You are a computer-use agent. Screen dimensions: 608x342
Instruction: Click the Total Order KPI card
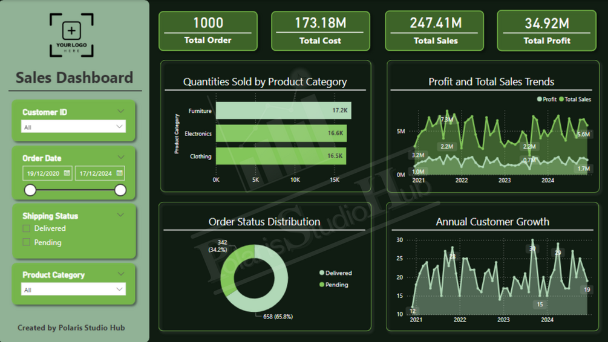tap(208, 31)
